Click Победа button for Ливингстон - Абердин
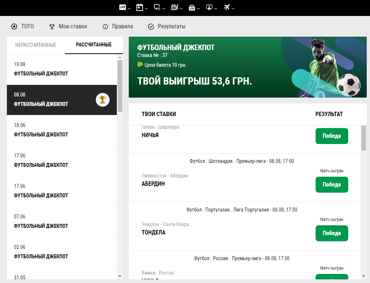370x283 pixels. [x=332, y=185]
